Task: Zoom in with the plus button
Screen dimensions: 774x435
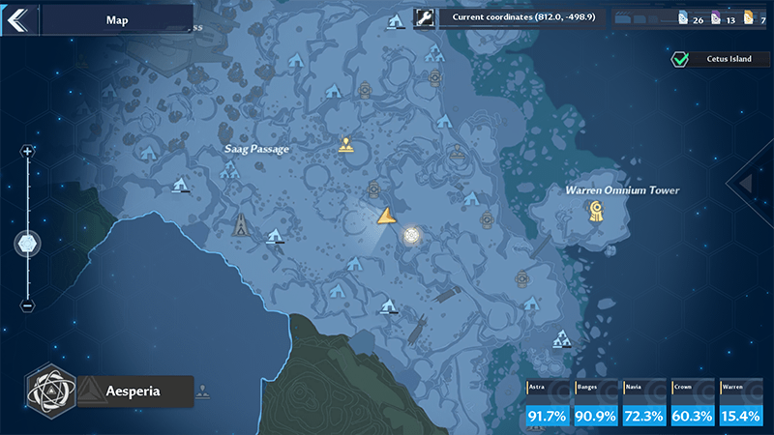Action: click(x=27, y=152)
